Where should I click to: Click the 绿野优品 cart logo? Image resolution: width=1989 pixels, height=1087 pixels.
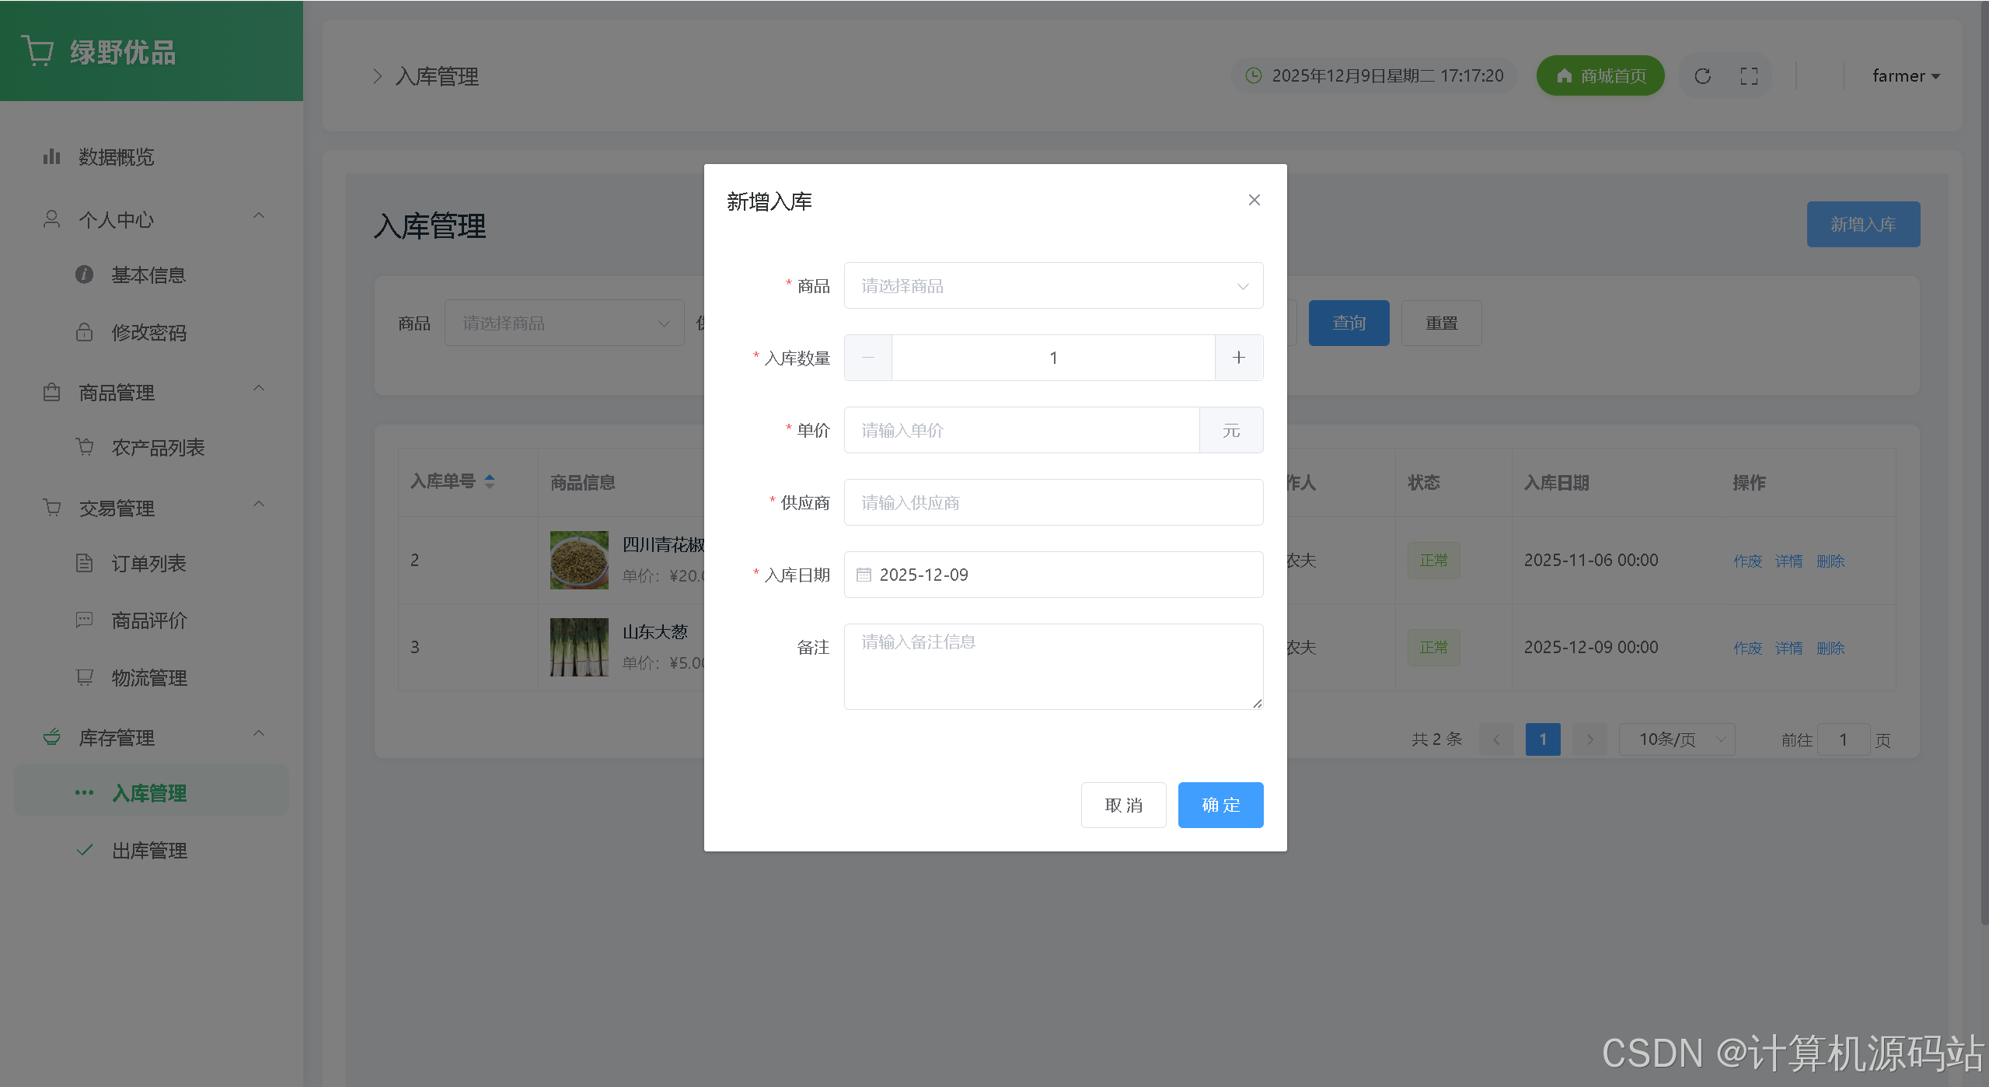(37, 51)
